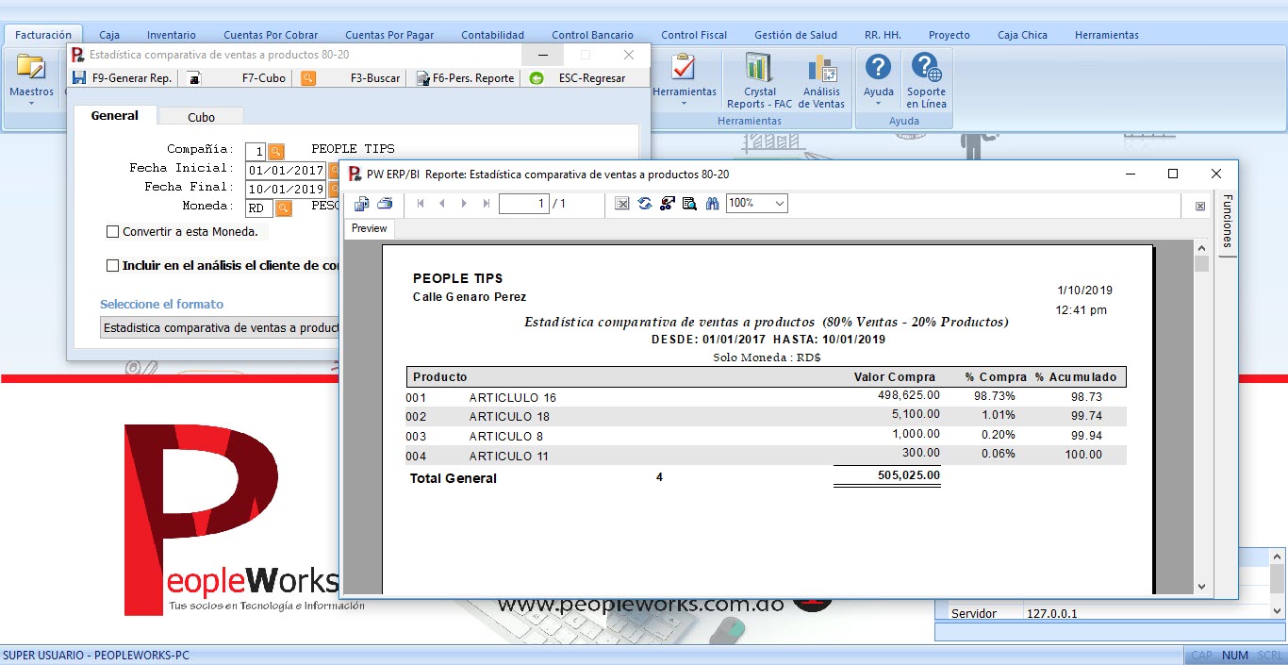This screenshot has width=1288, height=665.
Task: Open the Facturación ribbon tab
Action: [x=43, y=35]
